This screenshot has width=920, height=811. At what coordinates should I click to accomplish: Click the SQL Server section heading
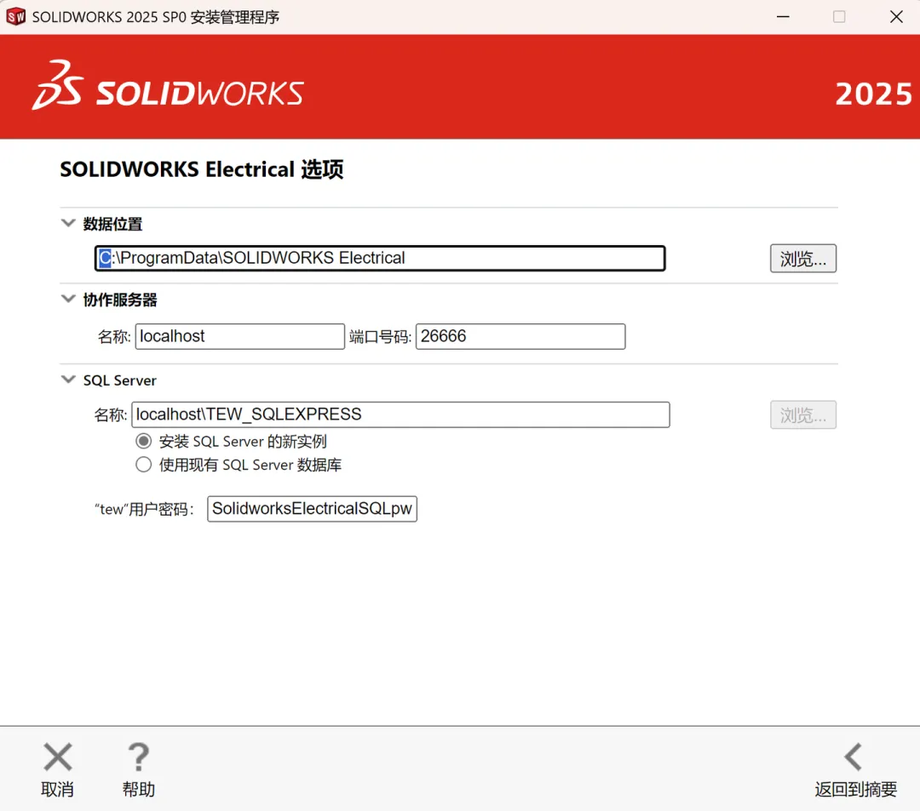[120, 380]
